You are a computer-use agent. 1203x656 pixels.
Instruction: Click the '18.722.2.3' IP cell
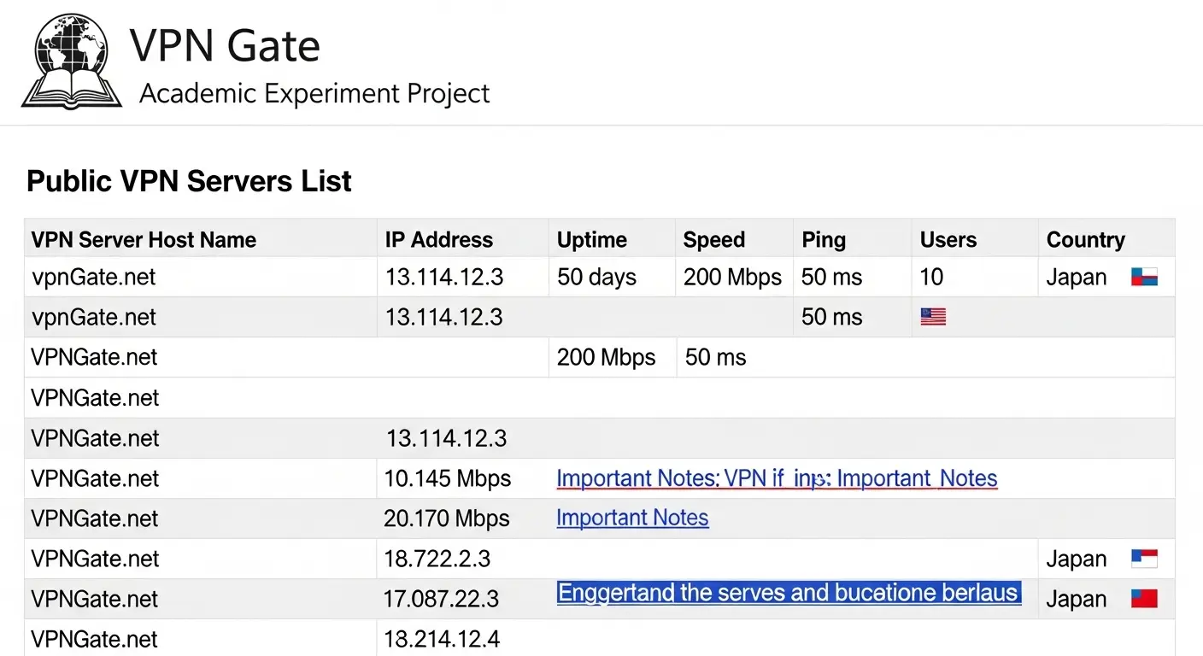tap(437, 559)
